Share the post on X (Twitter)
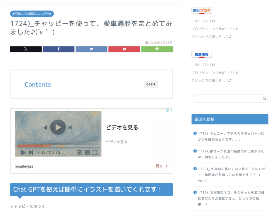 coord(26,49)
